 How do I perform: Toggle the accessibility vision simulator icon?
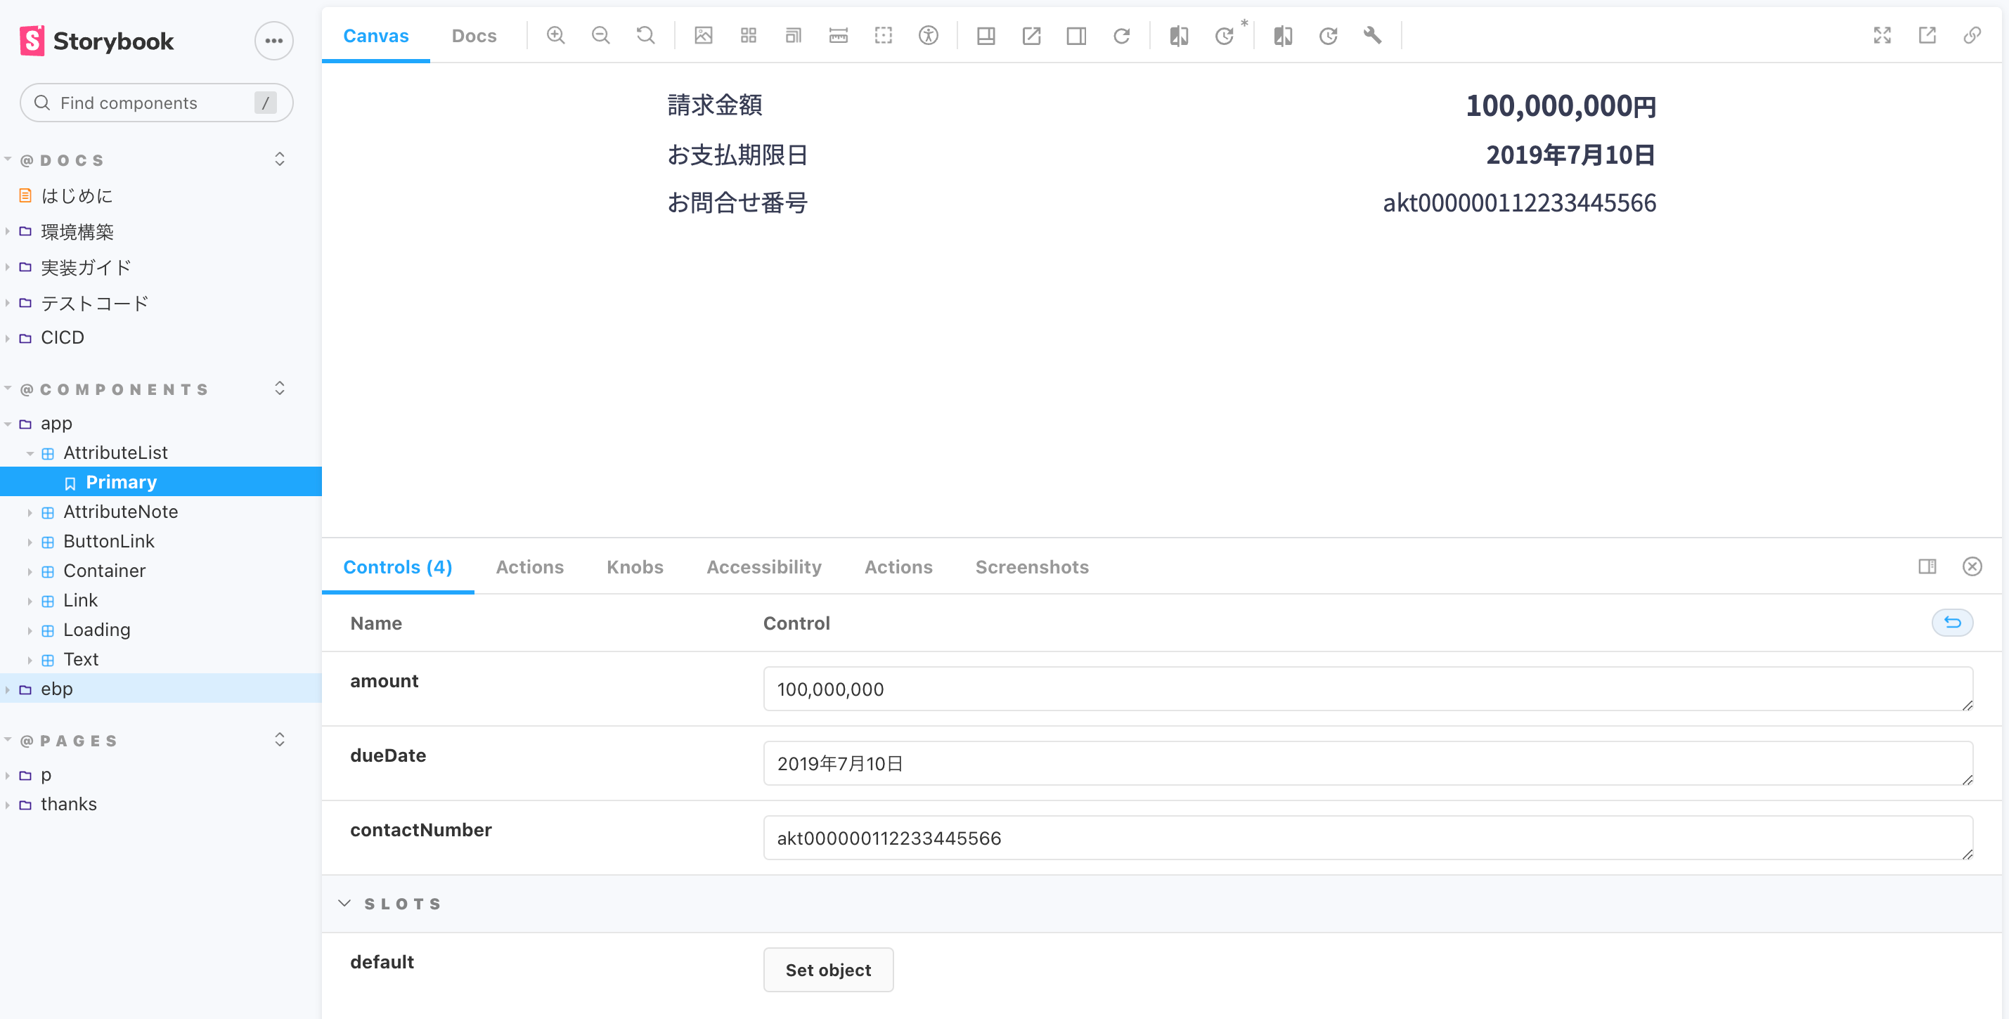point(928,36)
